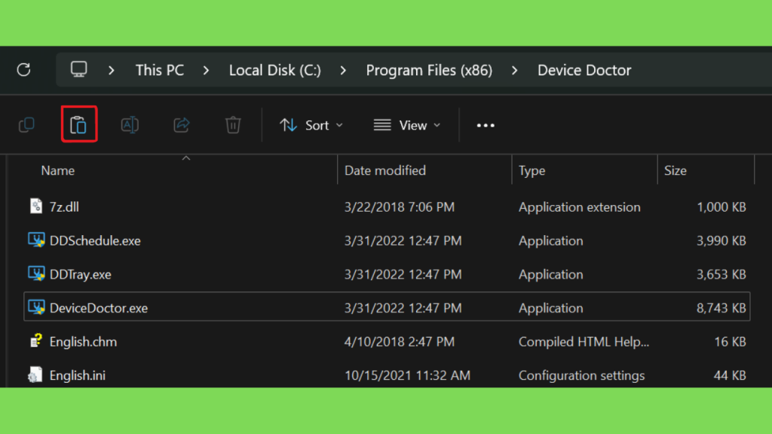Click the PC monitor icon in address bar
The height and width of the screenshot is (434, 772).
pyautogui.click(x=78, y=69)
